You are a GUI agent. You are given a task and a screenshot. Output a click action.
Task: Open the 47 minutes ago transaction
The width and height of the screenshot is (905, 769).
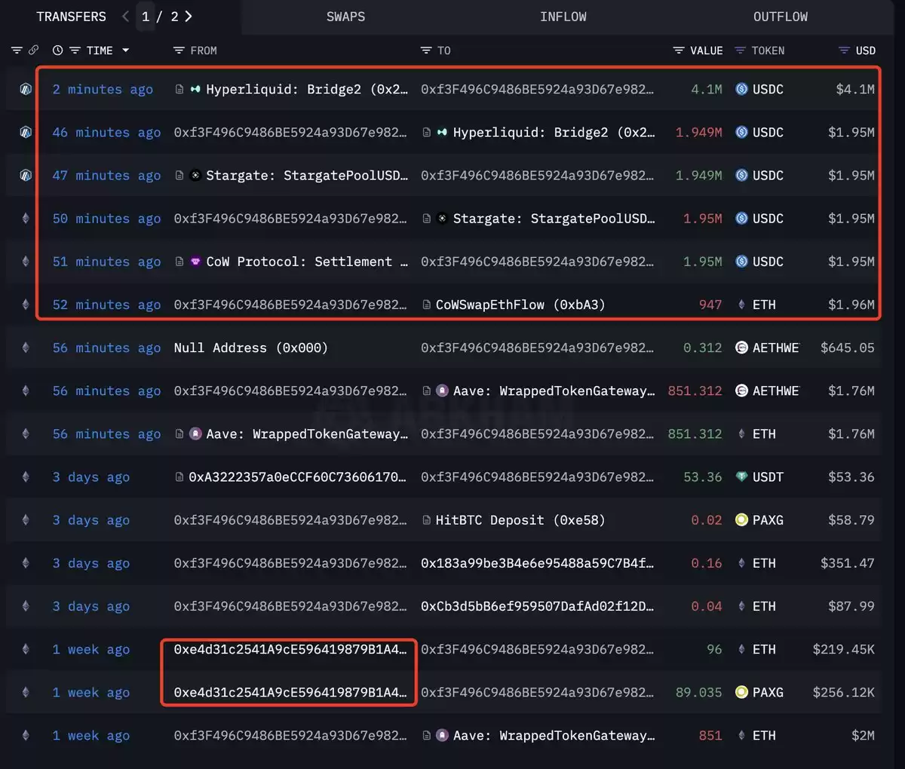(106, 175)
